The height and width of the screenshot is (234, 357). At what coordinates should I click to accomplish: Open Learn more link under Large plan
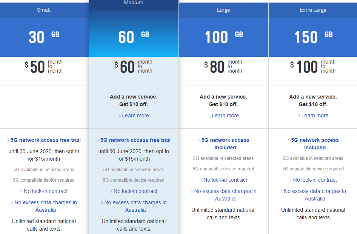coord(225,115)
